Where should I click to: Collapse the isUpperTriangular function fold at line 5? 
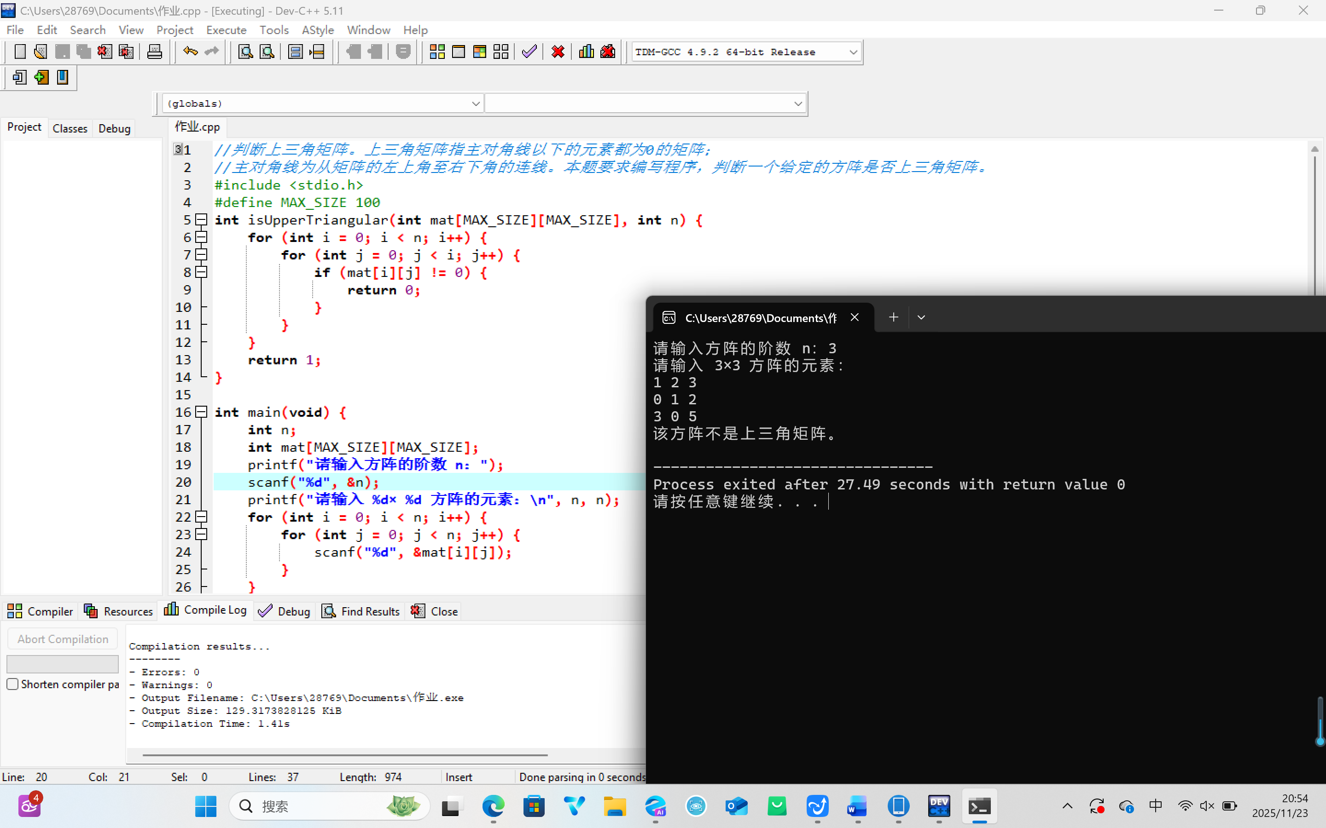pyautogui.click(x=202, y=220)
